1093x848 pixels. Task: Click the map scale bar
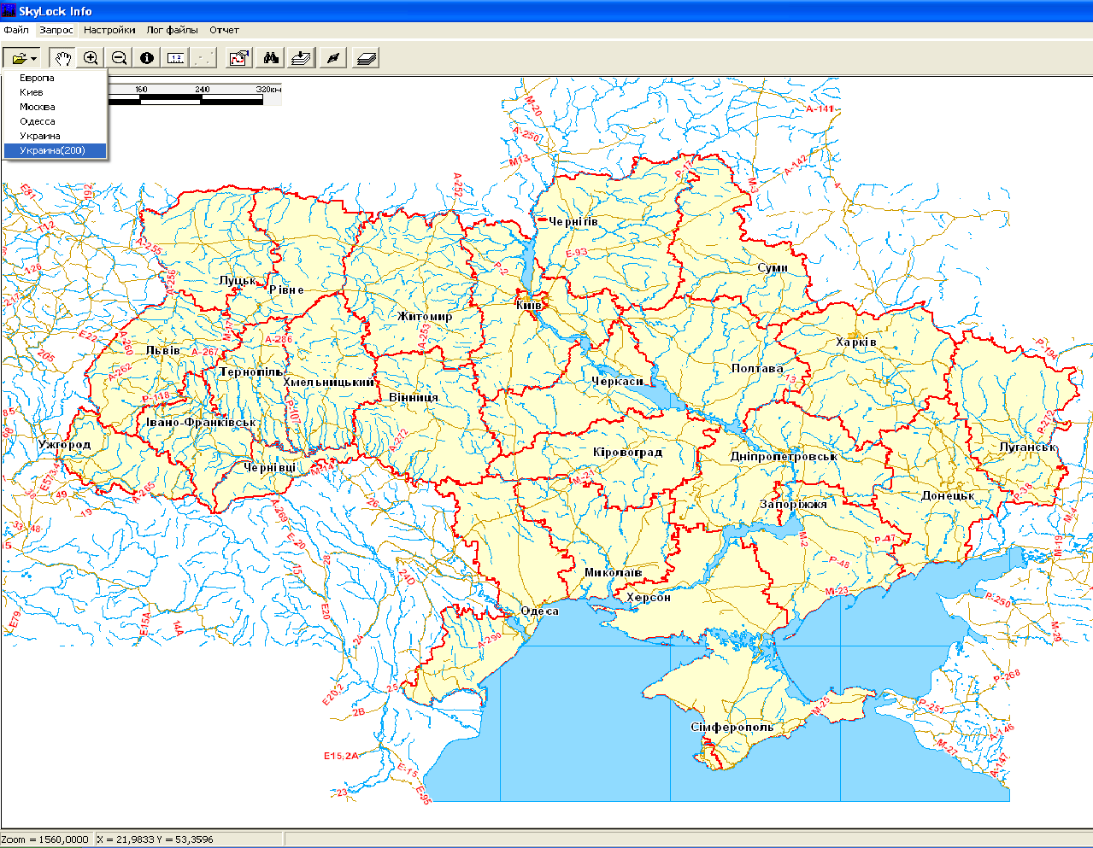[x=195, y=94]
